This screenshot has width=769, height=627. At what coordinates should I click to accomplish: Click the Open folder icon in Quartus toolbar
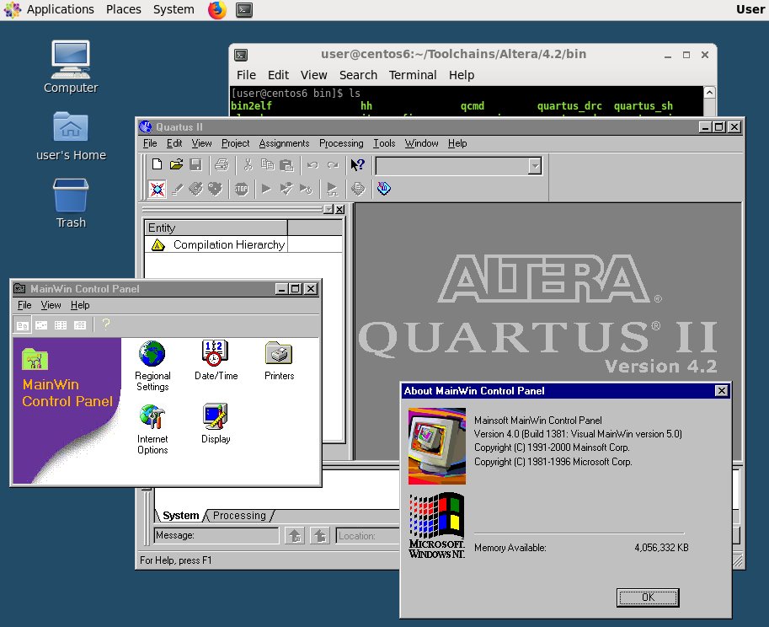(x=176, y=165)
